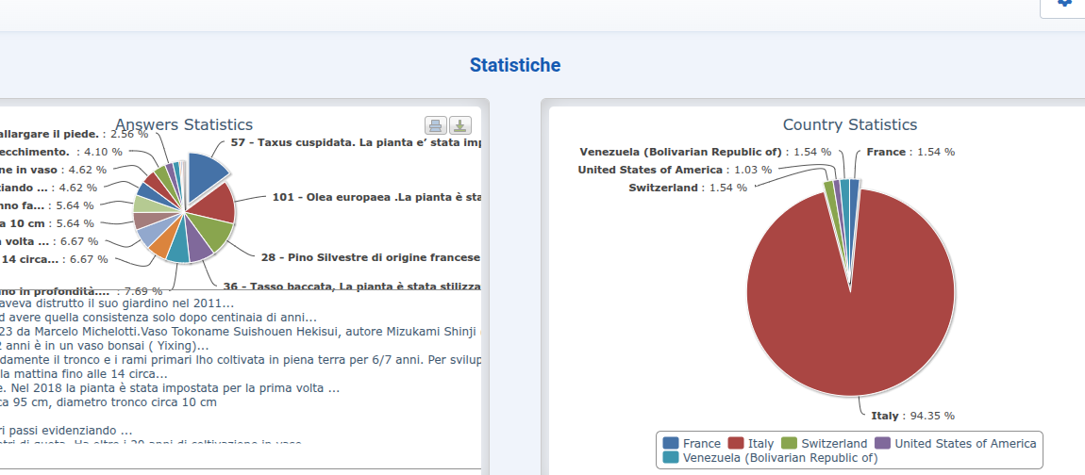1085x475 pixels.
Task: Click the Statistiche page heading
Action: point(515,65)
